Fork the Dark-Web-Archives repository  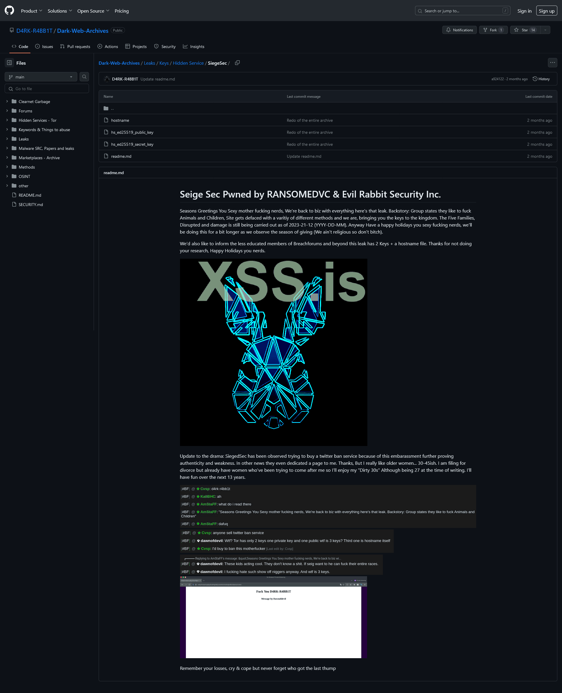click(x=493, y=30)
